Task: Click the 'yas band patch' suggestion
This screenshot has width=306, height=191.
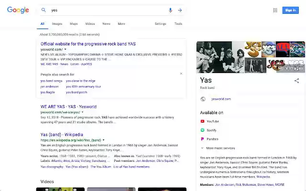Action: click(76, 92)
